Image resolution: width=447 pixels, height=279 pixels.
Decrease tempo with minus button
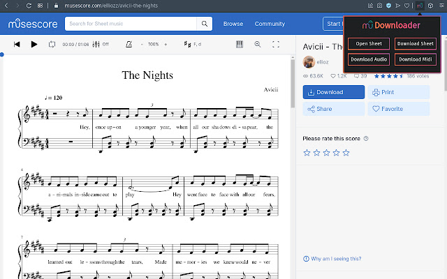point(142,45)
